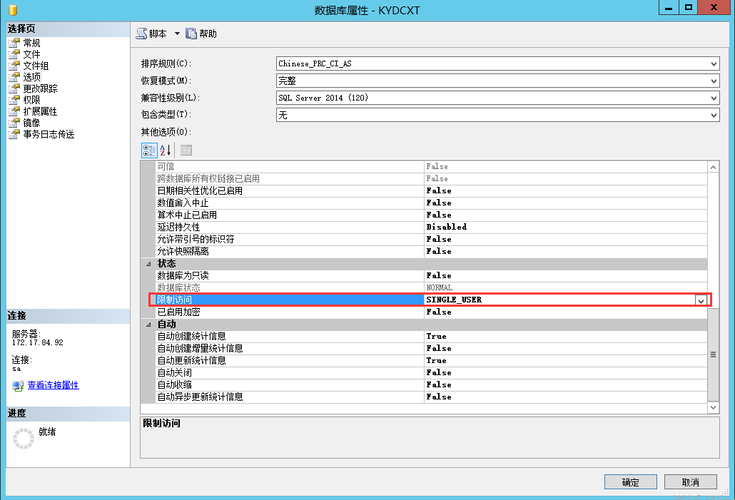Viewport: 735px width, 500px height.
Task: Open the Transaction Log Shipping (事务日志传送) page
Action: coord(49,135)
